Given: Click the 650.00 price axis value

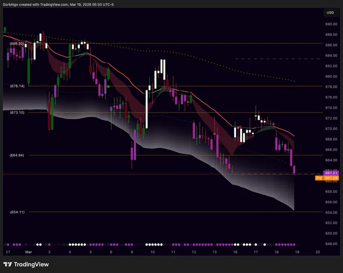Looking at the screenshot, I should click(331, 233).
